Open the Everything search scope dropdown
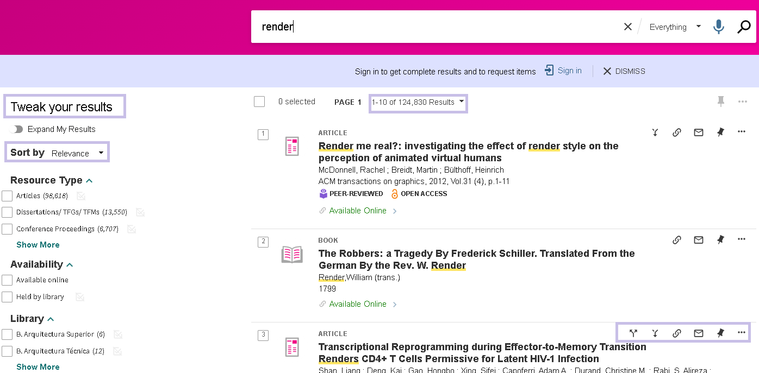This screenshot has width=759, height=373. pyautogui.click(x=675, y=27)
